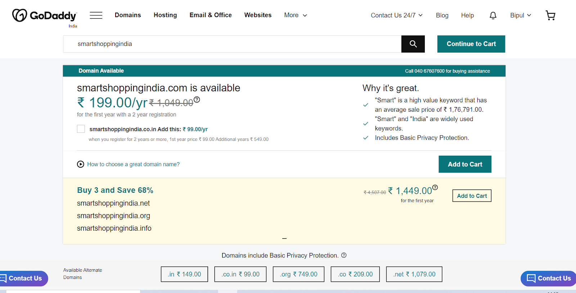
Task: Click the Continue to Cart button
Action: pos(471,44)
